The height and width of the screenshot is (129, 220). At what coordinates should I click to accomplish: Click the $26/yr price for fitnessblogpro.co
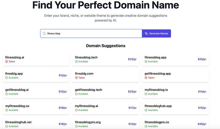(x=202, y=124)
